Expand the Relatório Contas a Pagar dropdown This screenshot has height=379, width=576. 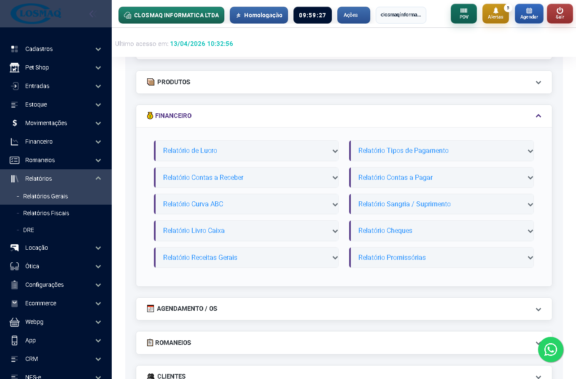[x=441, y=177]
